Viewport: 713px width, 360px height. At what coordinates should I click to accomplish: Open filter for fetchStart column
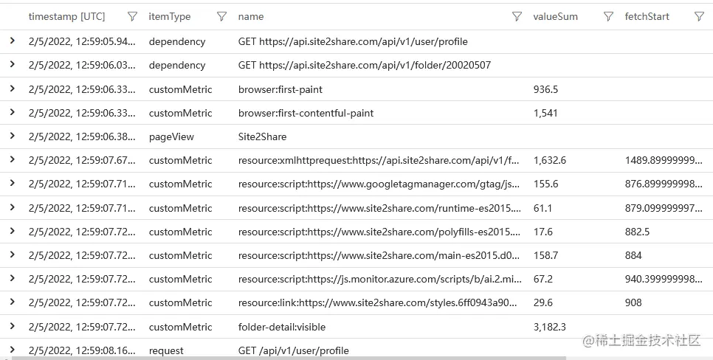point(699,16)
